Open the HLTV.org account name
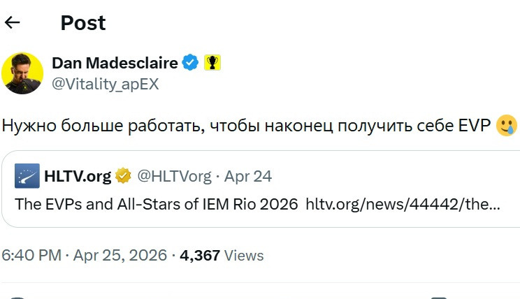520x299 pixels. pyautogui.click(x=77, y=176)
